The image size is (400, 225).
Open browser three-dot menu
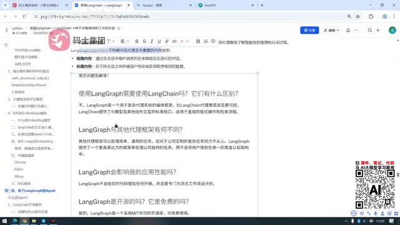(x=394, y=16)
